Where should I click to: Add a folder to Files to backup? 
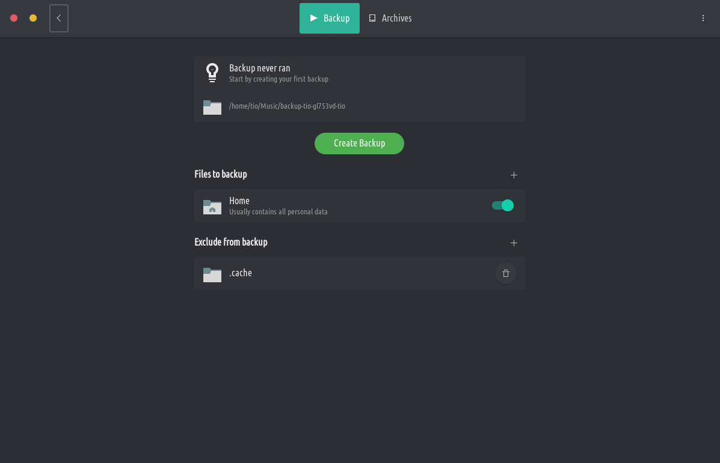click(514, 175)
